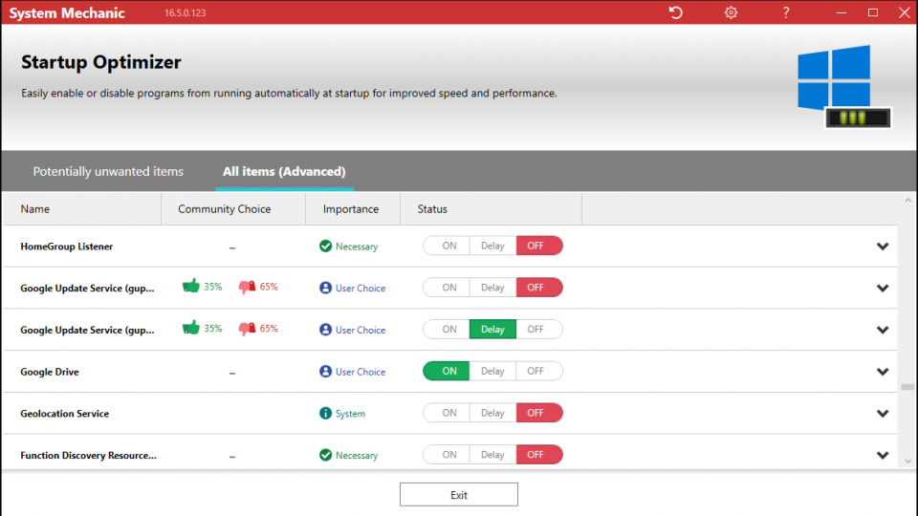This screenshot has width=918, height=516.
Task: Sort by Importance column header
Action: coord(353,209)
